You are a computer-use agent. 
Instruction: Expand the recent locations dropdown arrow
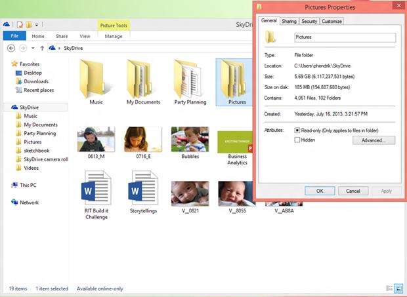click(33, 49)
